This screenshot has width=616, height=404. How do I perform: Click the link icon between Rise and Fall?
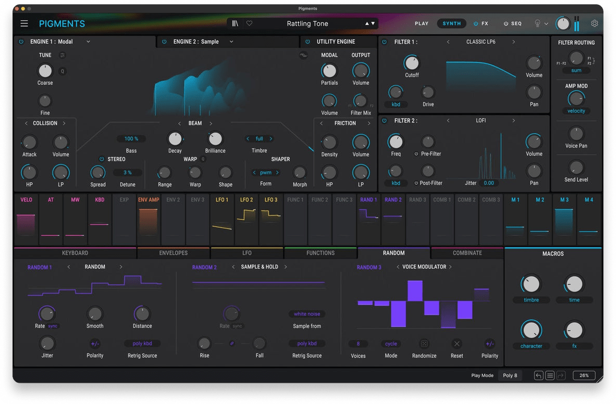[x=232, y=344]
